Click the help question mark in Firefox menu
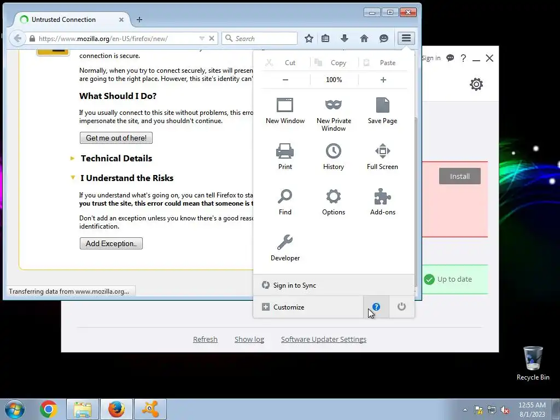 (x=376, y=307)
